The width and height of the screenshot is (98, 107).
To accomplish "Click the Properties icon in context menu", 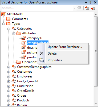I will click(x=42, y=60).
